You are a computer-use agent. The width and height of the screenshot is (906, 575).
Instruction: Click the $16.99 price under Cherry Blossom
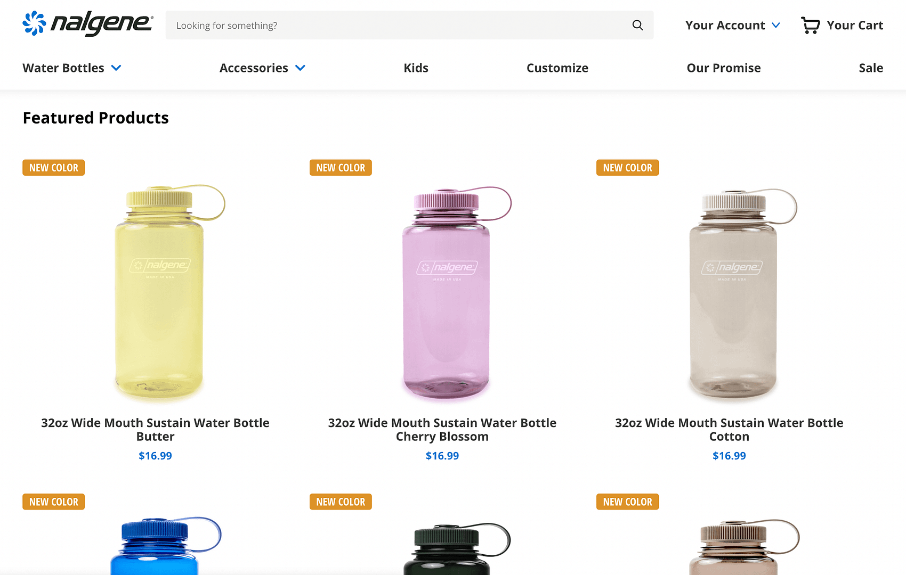coord(442,455)
